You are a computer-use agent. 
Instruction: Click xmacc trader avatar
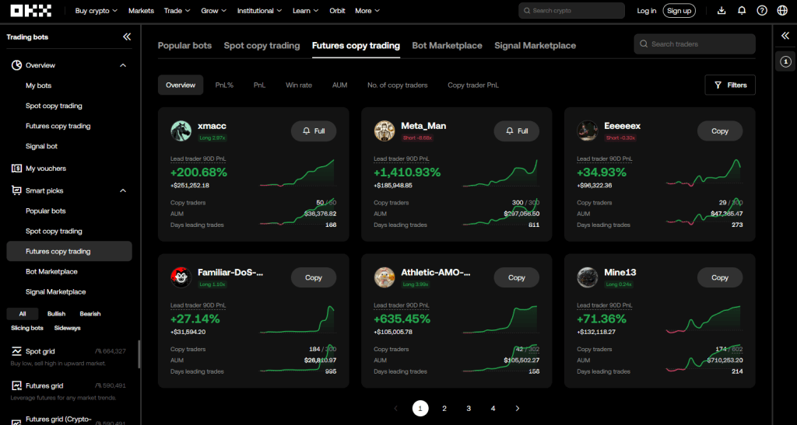pyautogui.click(x=181, y=131)
